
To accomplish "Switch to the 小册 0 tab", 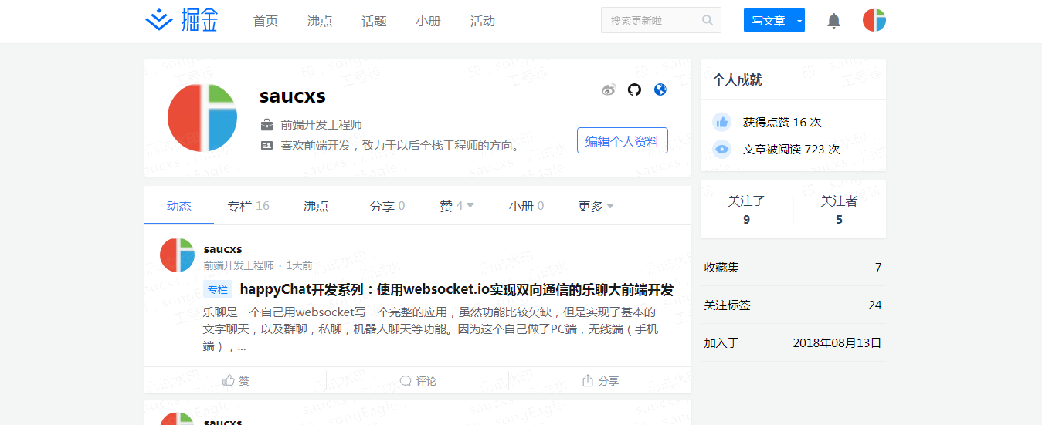I will tap(527, 206).
